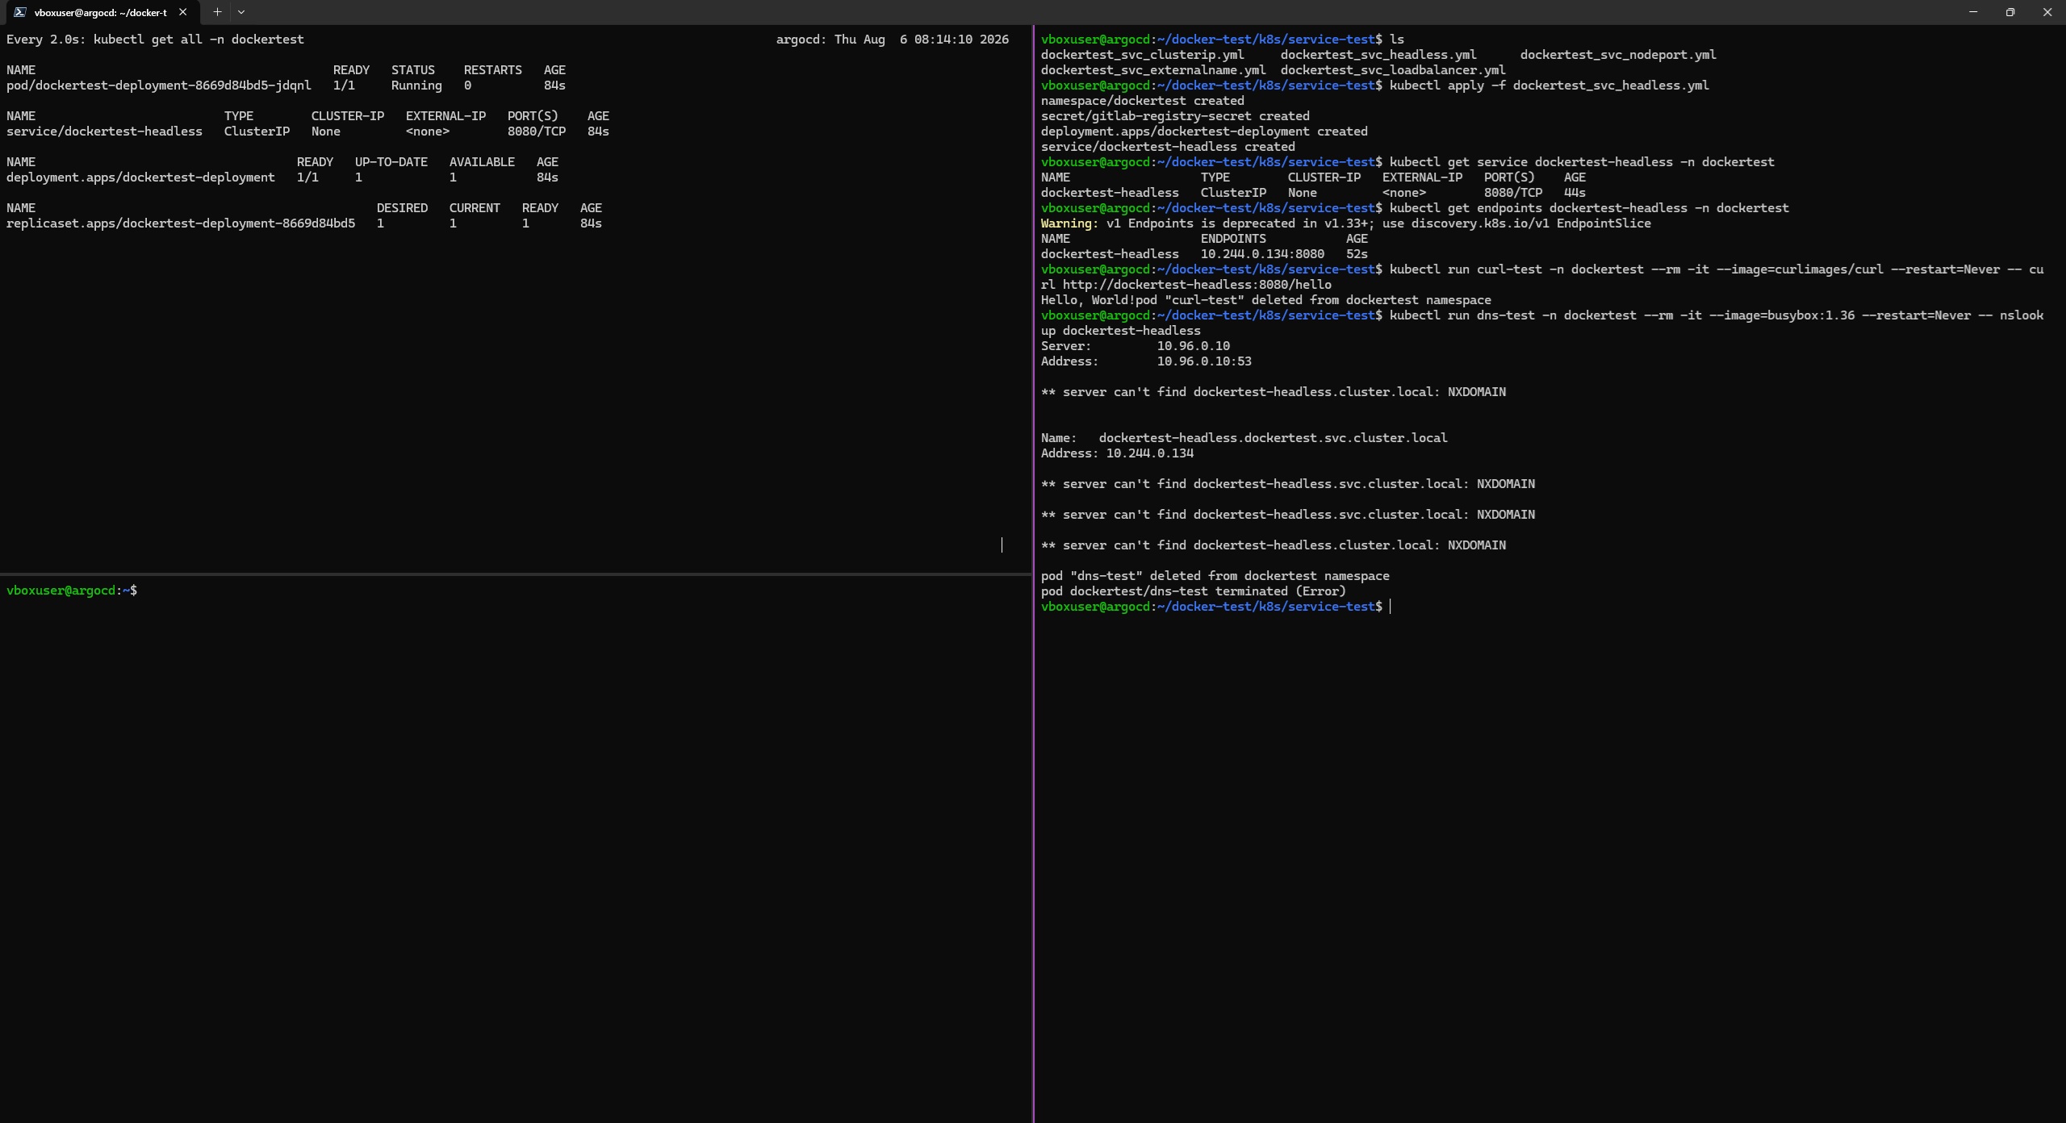The image size is (2066, 1123).
Task: Close the vboxuser@argocd tab
Action: point(183,12)
